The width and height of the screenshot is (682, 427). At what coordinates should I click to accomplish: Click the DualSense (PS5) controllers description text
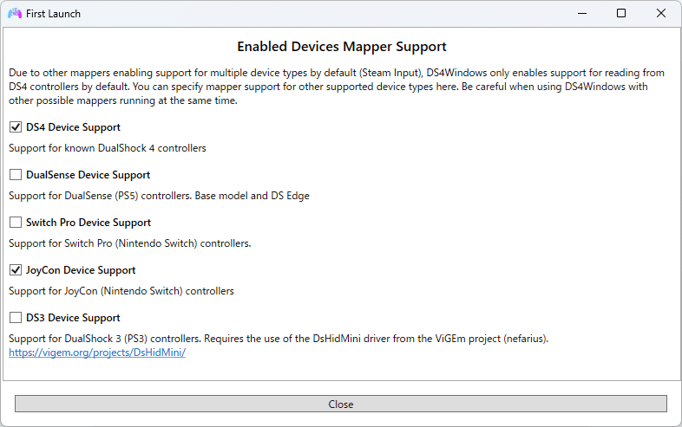pos(159,196)
